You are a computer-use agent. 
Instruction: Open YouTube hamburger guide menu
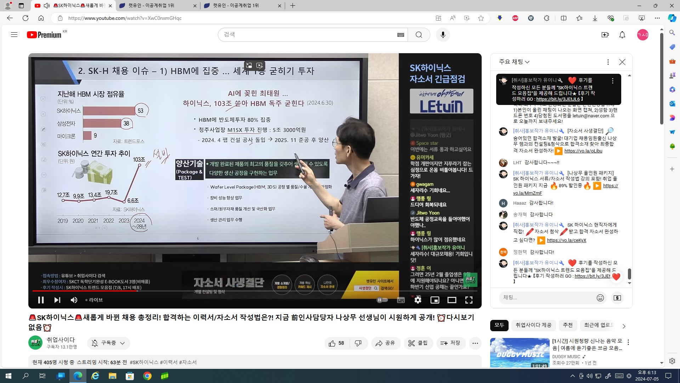point(14,35)
